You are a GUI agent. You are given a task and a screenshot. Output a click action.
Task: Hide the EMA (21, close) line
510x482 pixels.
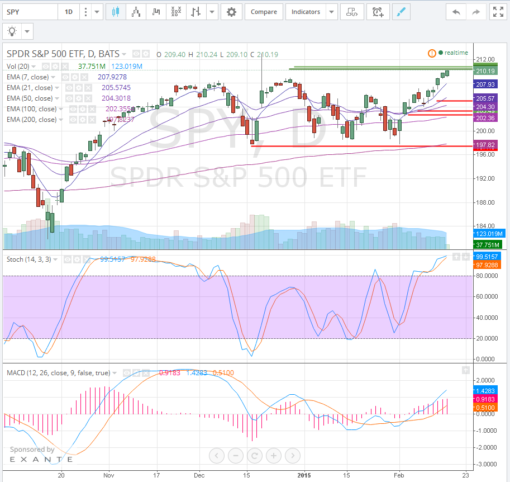(69, 88)
